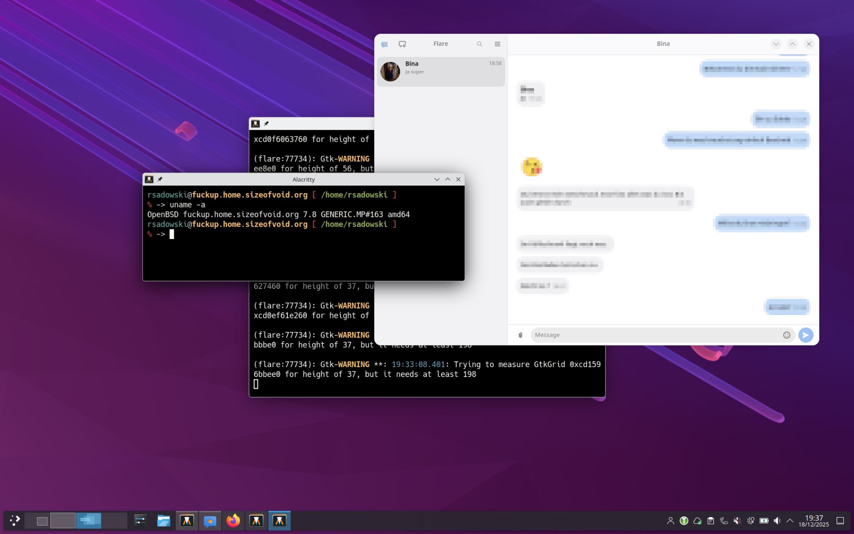Screen dimensions: 854x534
Task: Click the attachment paperclip icon
Action: pyautogui.click(x=520, y=335)
